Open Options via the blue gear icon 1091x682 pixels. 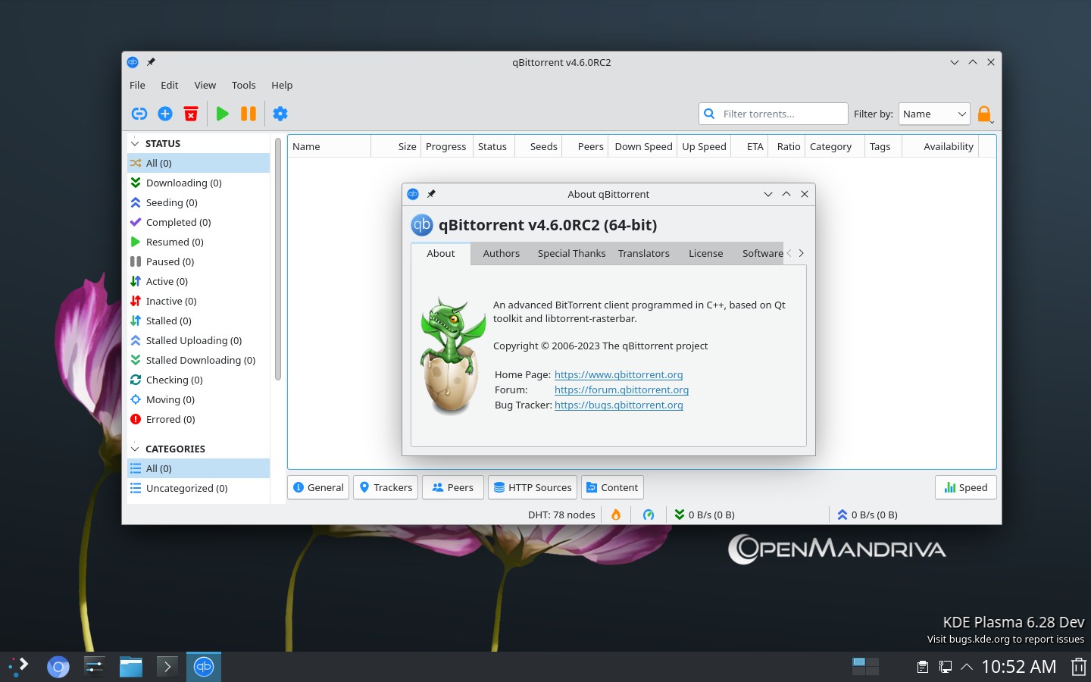(x=280, y=114)
